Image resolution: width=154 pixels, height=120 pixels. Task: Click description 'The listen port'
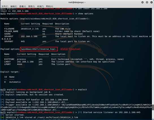[61, 64]
